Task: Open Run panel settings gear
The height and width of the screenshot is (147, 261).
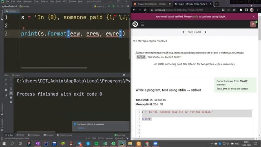Action: coord(124,75)
